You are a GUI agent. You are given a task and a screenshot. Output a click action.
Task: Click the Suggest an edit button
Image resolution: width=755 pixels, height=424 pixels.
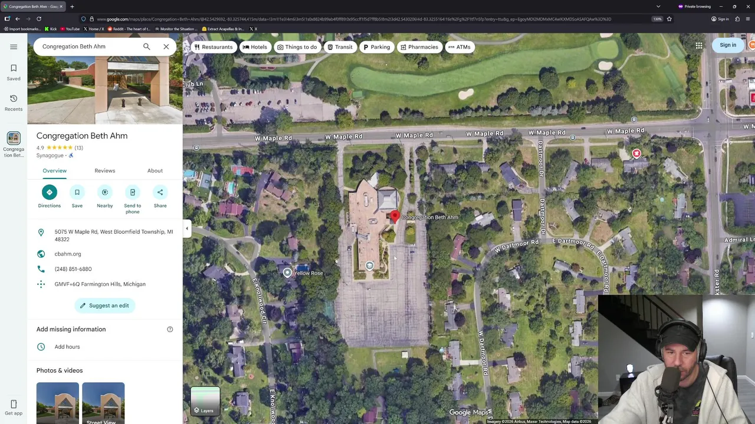pos(104,306)
